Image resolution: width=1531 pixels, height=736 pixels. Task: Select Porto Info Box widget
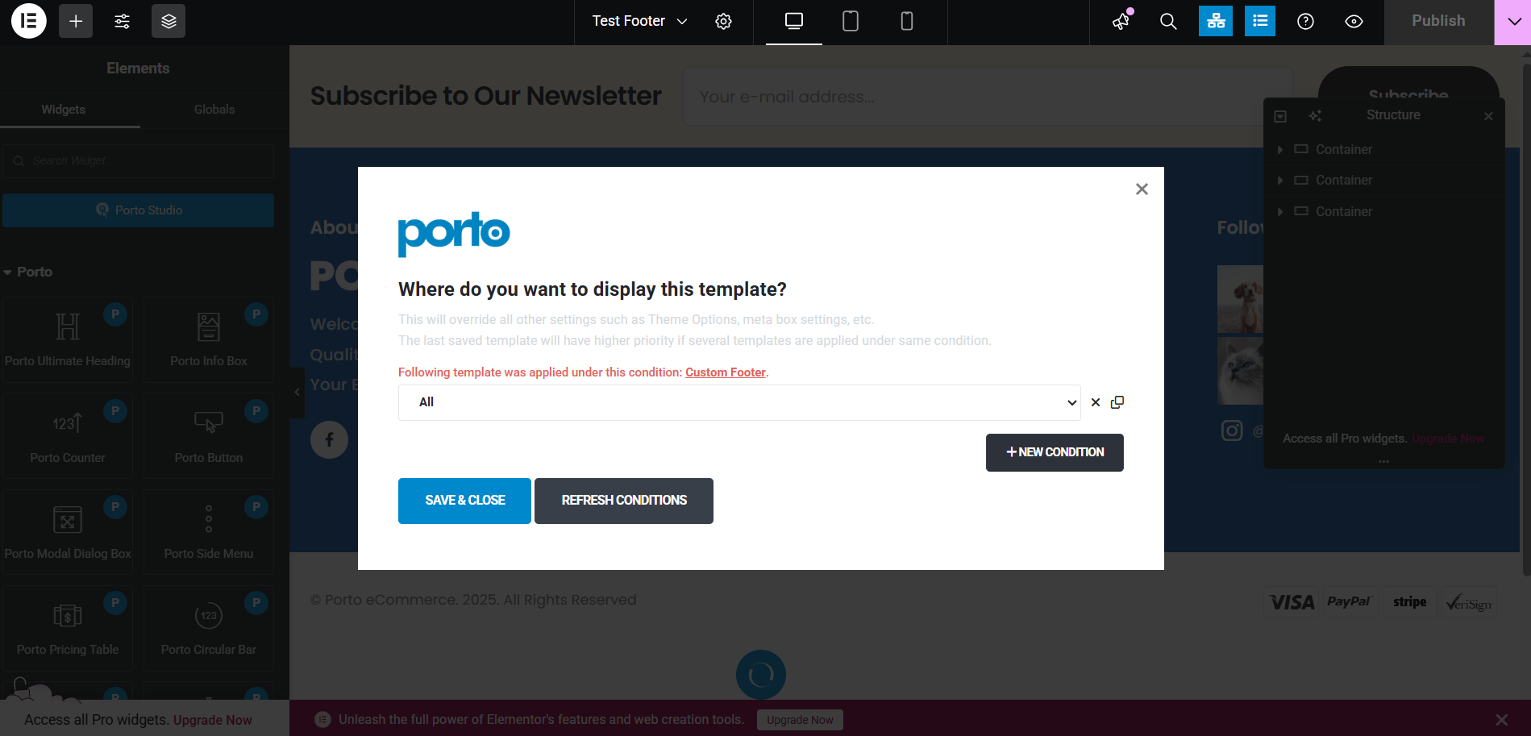pyautogui.click(x=209, y=339)
